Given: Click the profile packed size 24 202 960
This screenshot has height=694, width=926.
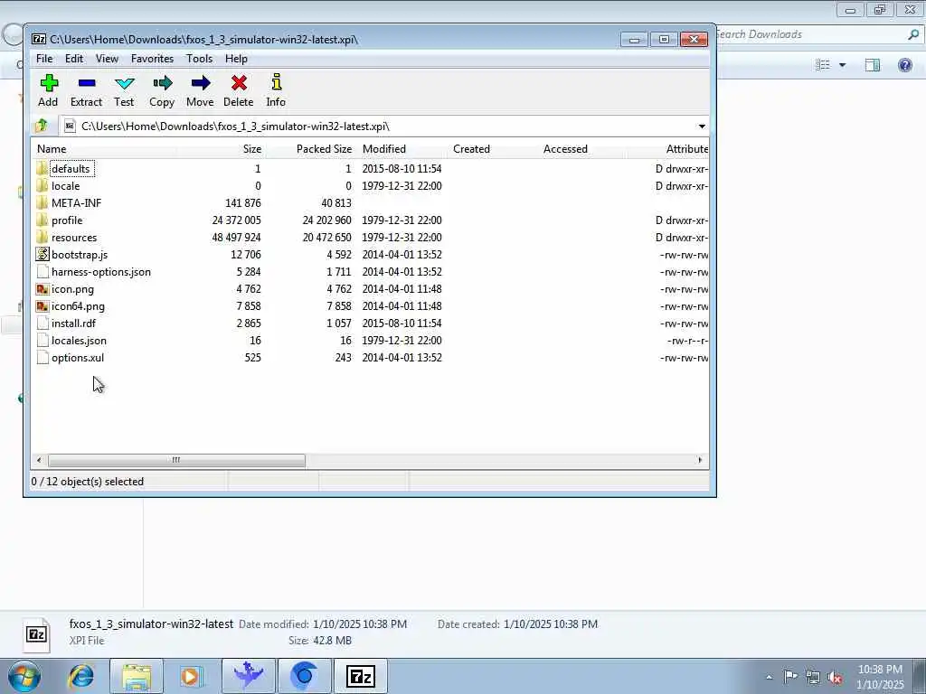Looking at the screenshot, I should [326, 220].
